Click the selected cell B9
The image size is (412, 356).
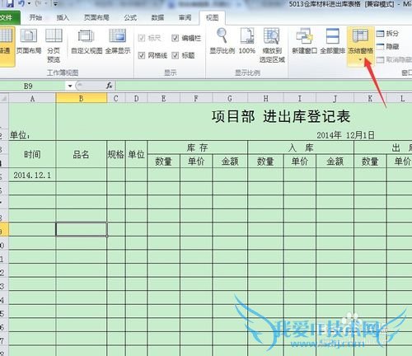[82, 230]
